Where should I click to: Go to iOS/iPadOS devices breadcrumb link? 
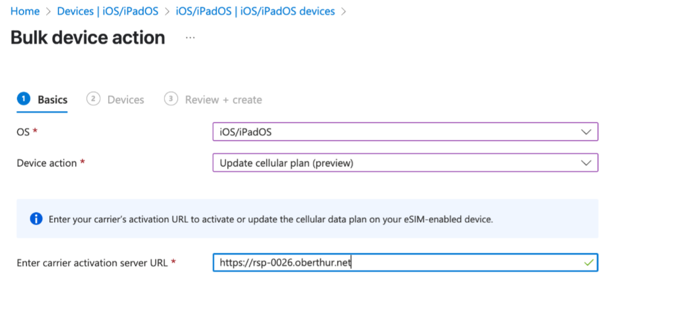coord(255,11)
